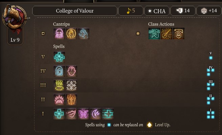Click the CHA spellcasting ability box
222x135 pixels.
[157, 11]
